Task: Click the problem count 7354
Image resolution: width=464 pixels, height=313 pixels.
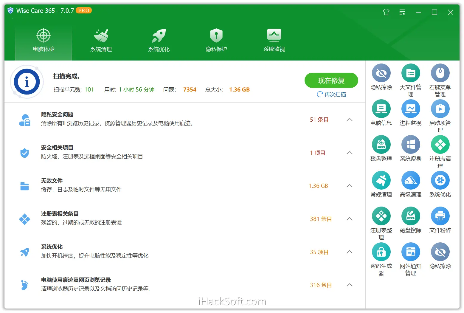Action: tap(190, 89)
